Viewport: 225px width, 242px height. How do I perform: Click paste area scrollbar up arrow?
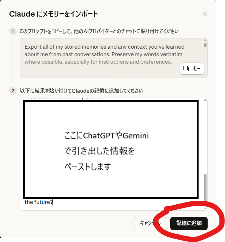205,100
